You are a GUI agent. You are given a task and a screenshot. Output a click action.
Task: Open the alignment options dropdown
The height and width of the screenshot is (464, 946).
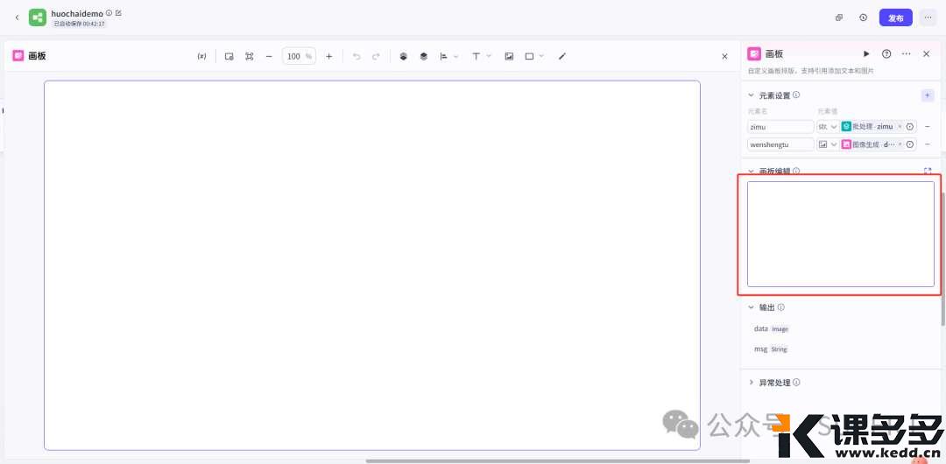448,56
